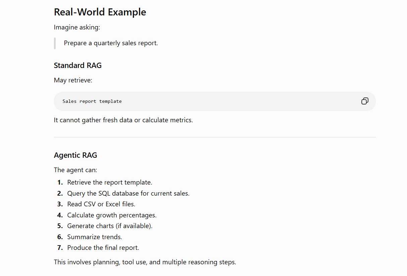407x276 pixels.
Task: Click list item 'Calculate growth percentages'
Action: coord(112,215)
